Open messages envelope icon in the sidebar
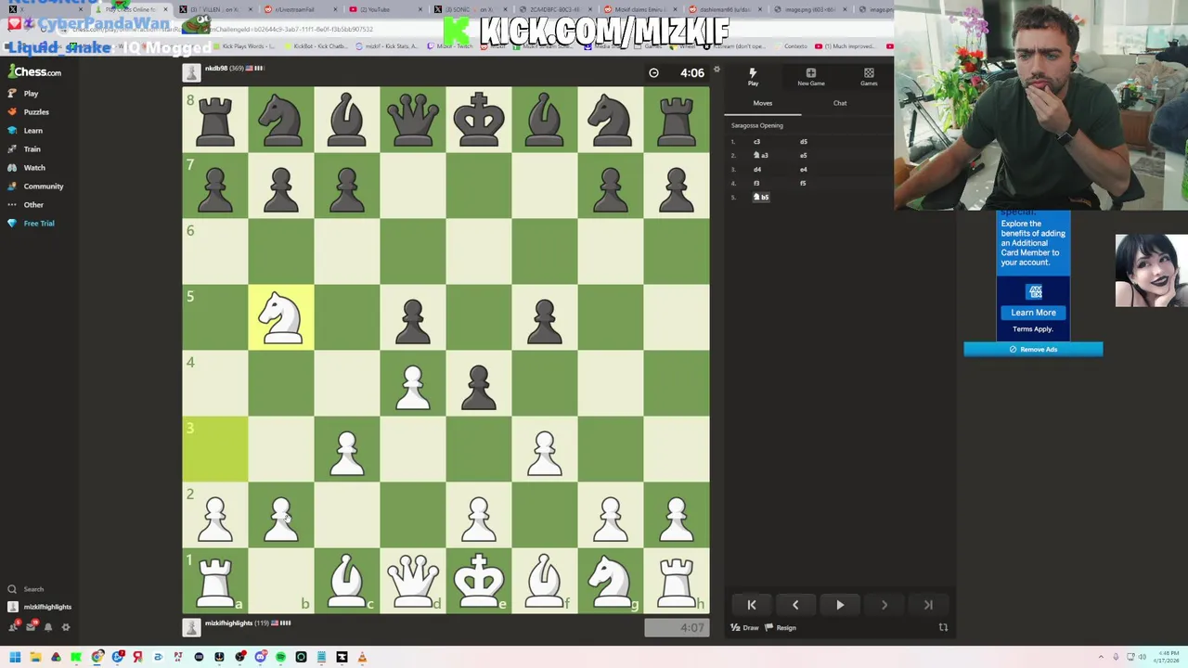This screenshot has height=668, width=1188. coord(31,627)
